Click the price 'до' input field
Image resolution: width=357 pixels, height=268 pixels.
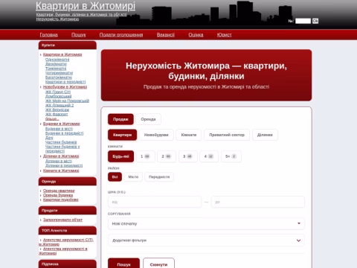pos(258,202)
